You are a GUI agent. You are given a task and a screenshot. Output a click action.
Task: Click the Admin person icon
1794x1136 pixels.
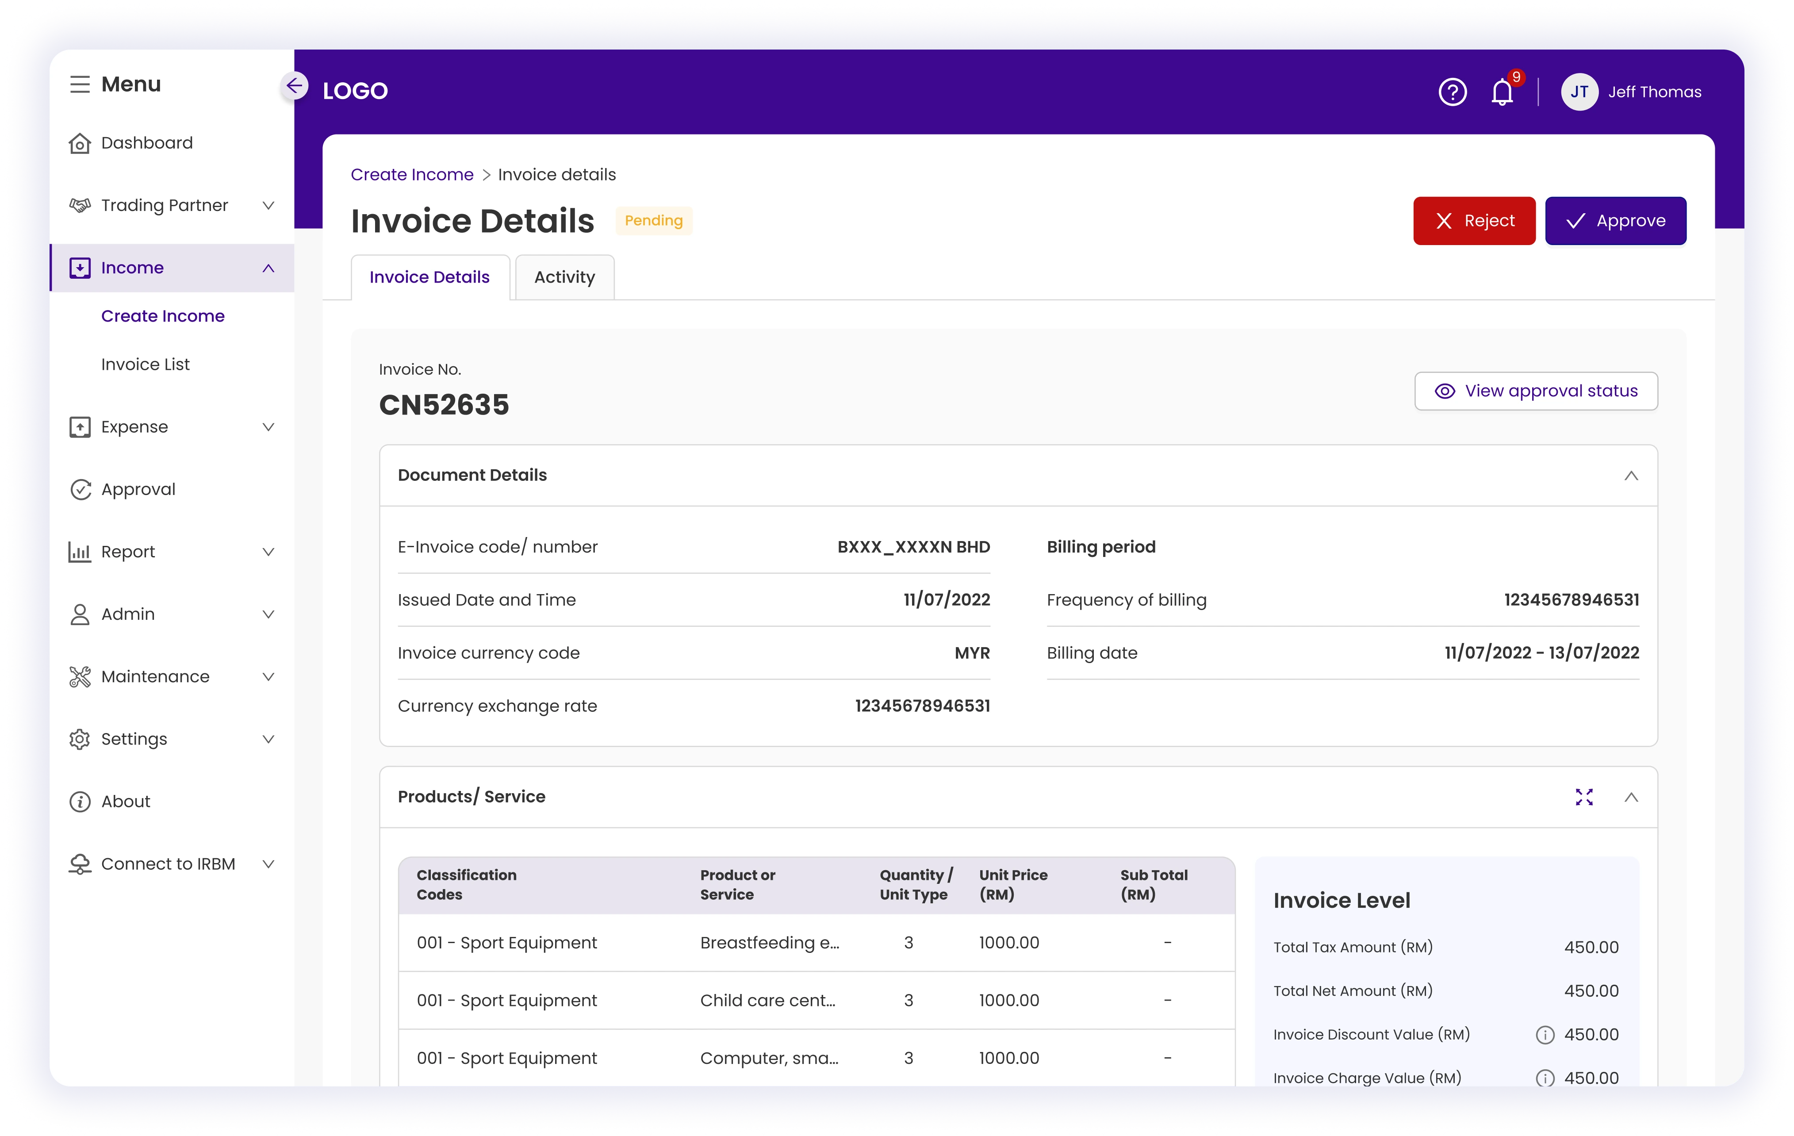coord(80,614)
